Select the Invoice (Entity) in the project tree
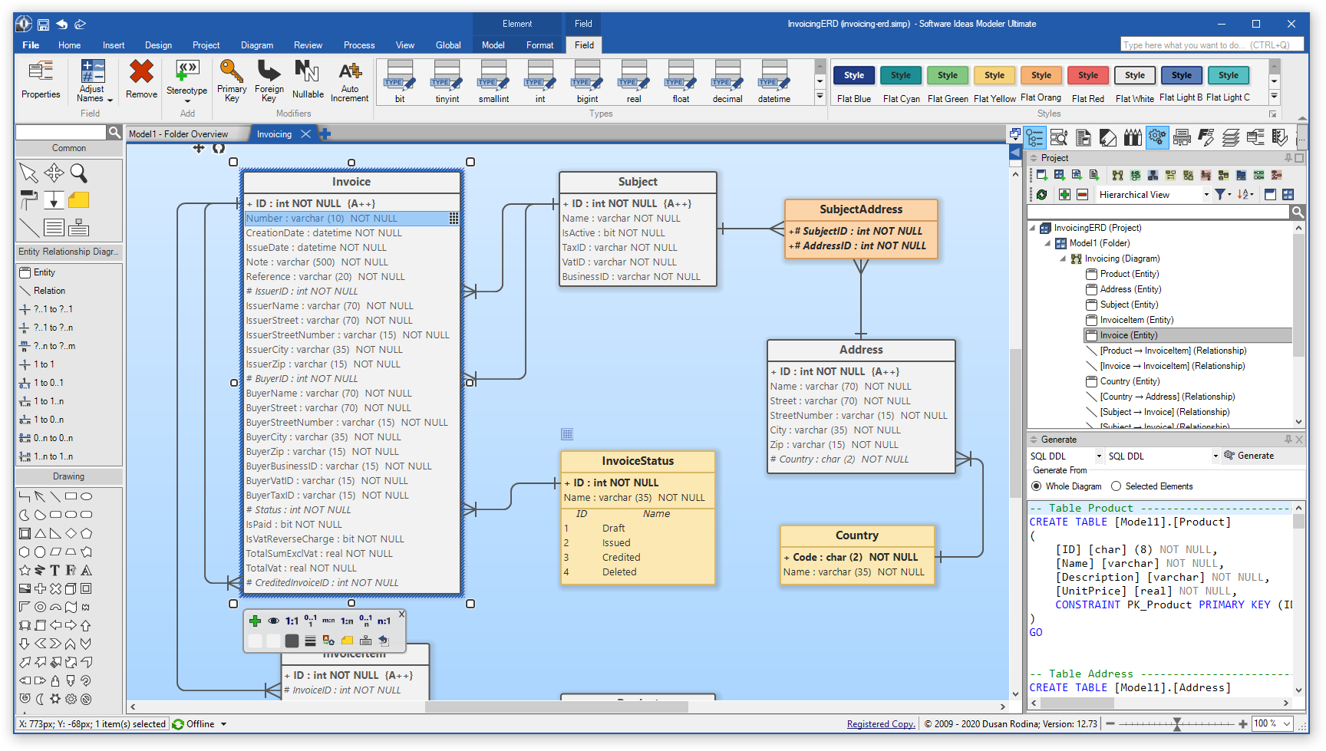The height and width of the screenshot is (751, 1326). click(x=1128, y=335)
